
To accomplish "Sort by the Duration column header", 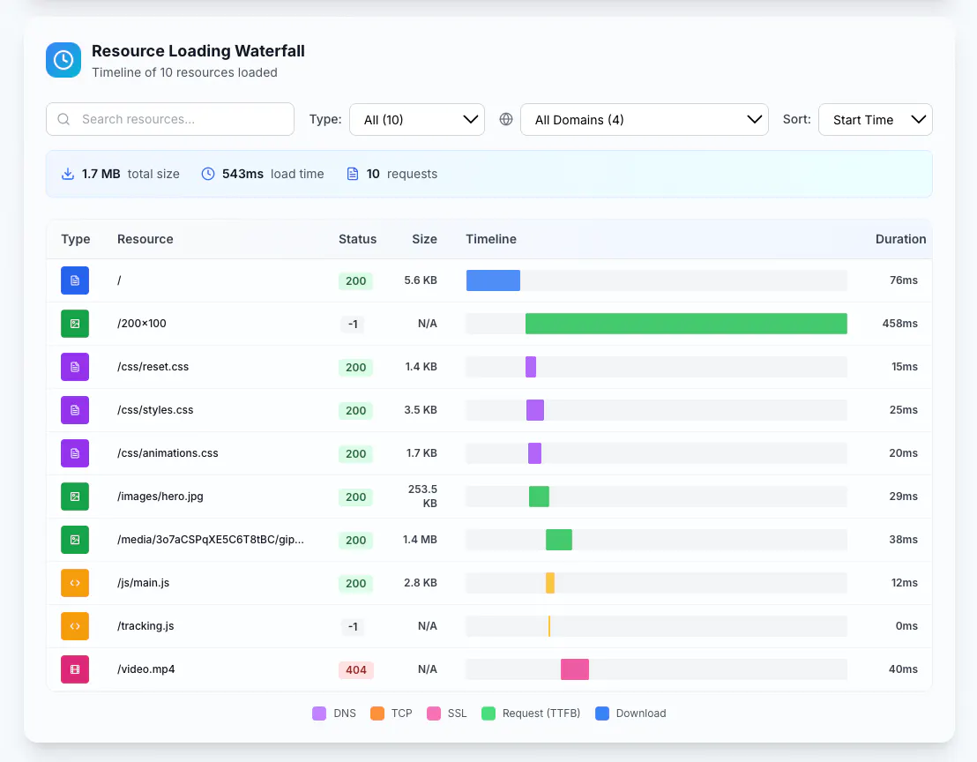I will 900,239.
